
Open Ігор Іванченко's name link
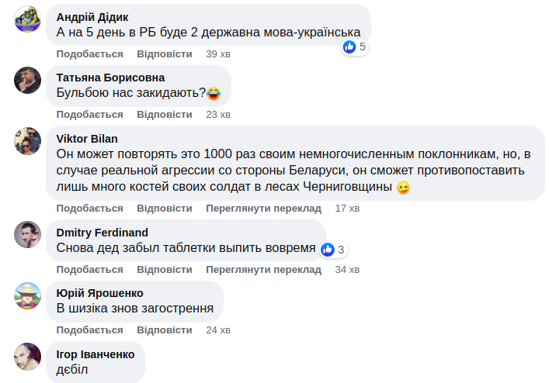coord(96,354)
